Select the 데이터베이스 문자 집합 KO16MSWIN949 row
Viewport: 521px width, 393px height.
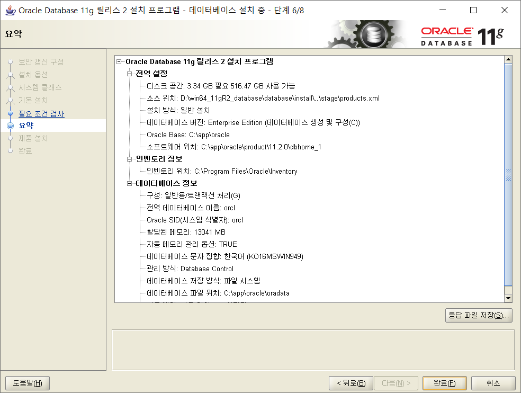tap(225, 257)
